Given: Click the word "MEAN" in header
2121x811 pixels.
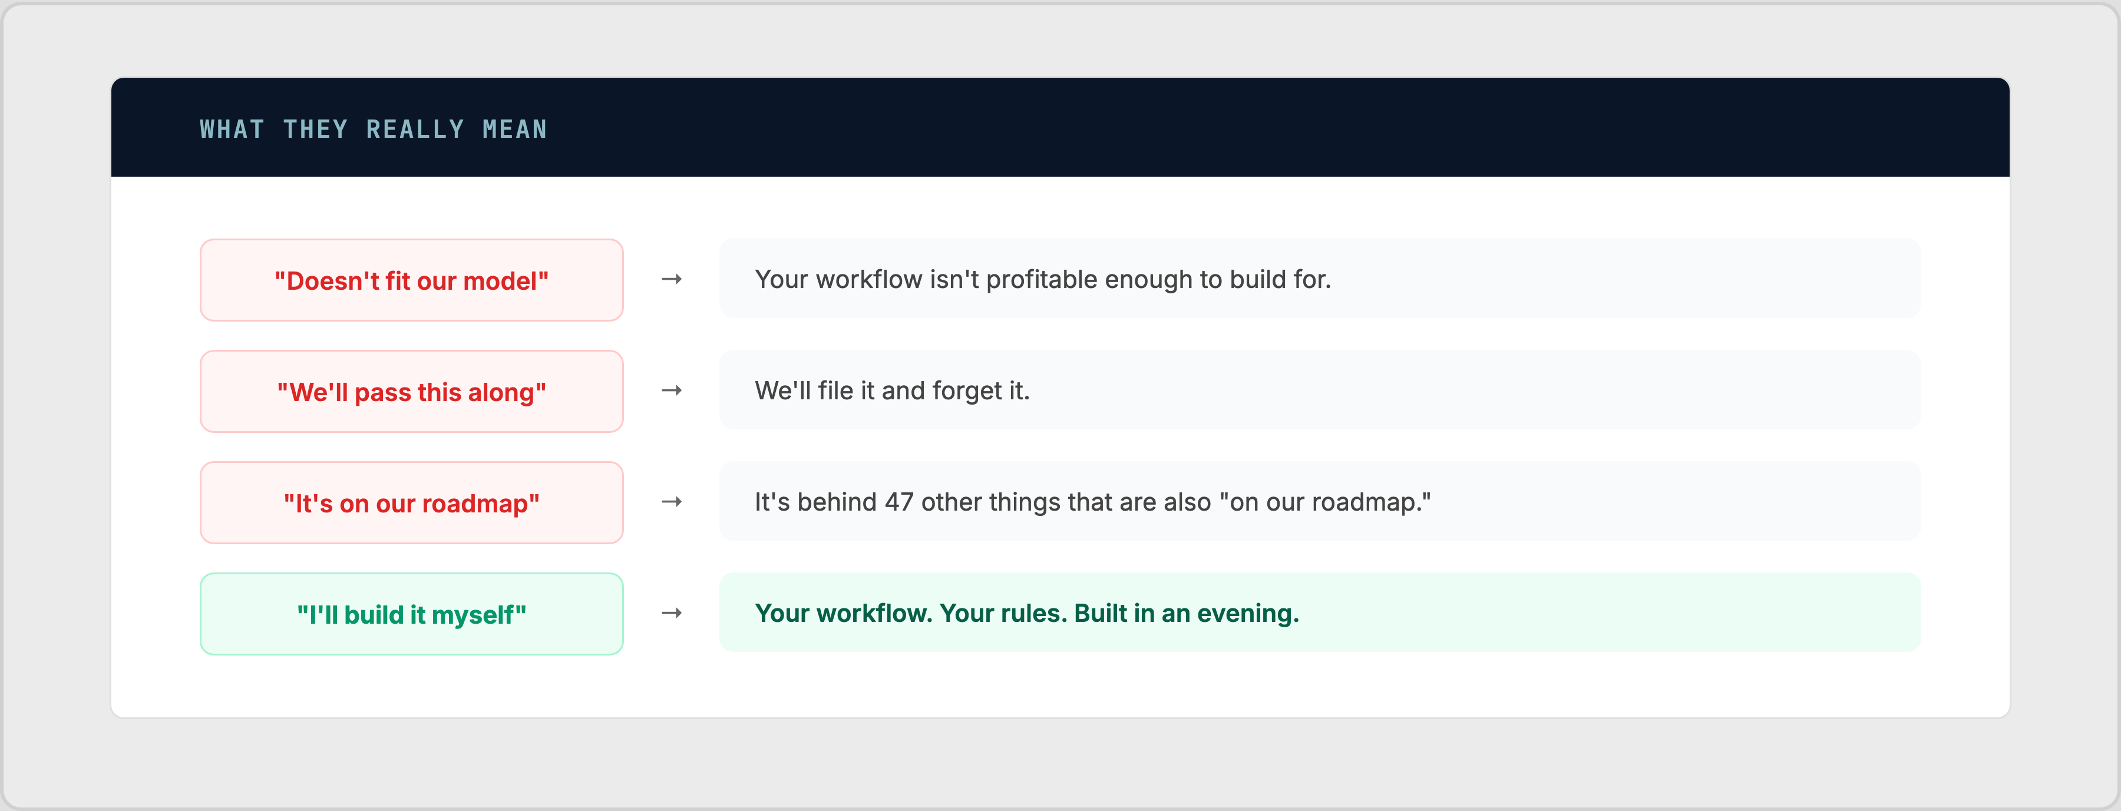Looking at the screenshot, I should (514, 129).
